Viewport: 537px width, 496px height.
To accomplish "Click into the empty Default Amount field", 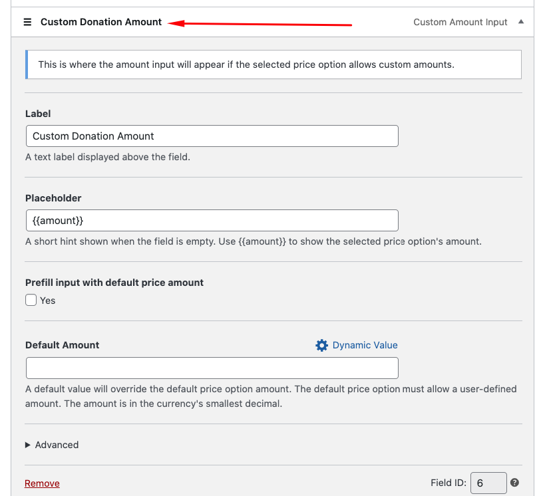I will pos(212,368).
